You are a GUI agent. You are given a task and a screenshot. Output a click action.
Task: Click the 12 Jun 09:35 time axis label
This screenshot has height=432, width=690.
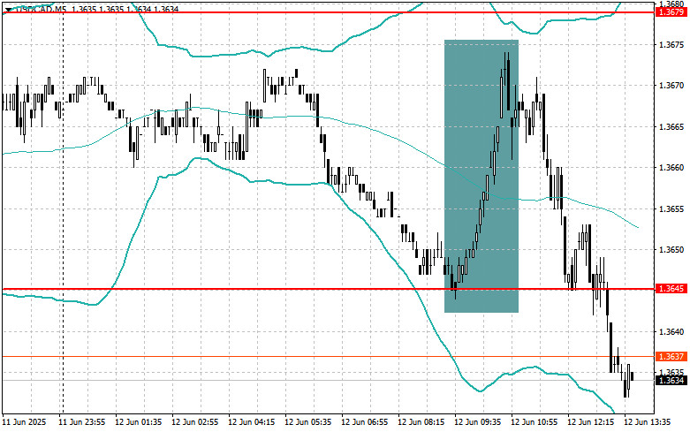click(477, 422)
